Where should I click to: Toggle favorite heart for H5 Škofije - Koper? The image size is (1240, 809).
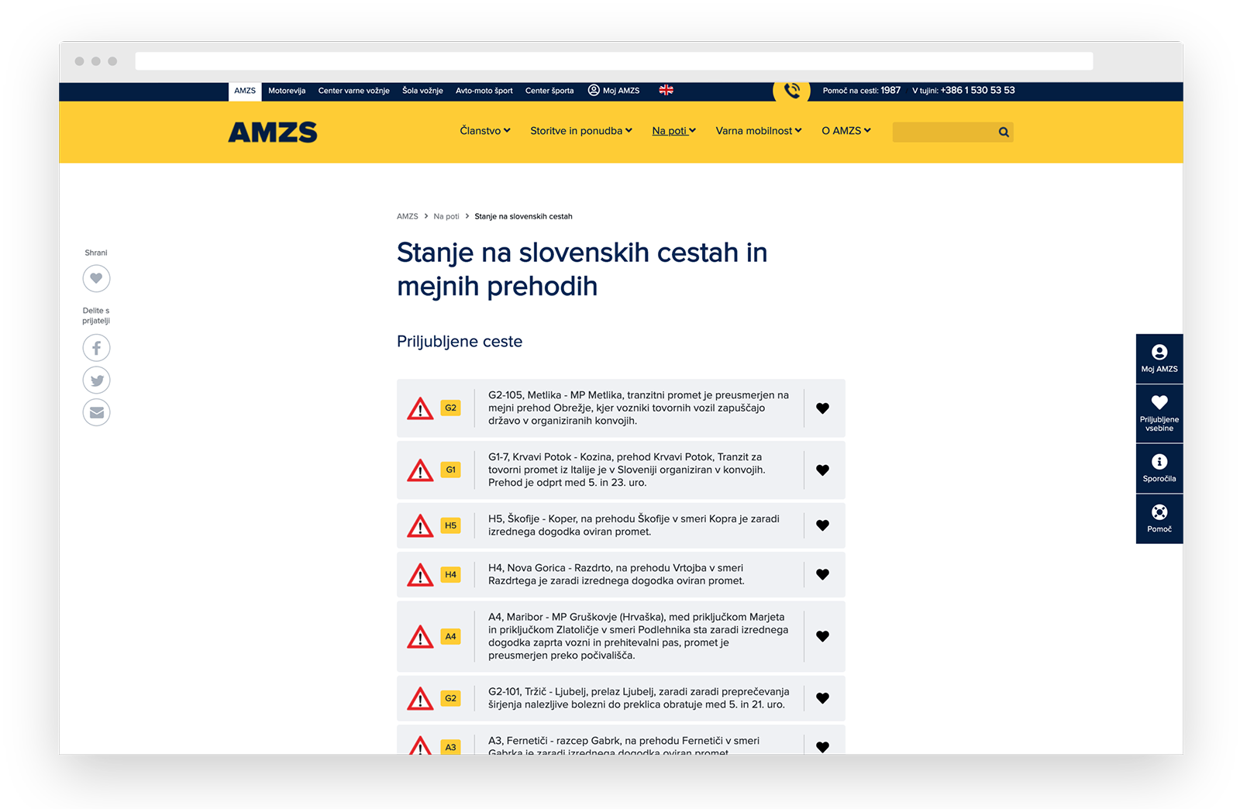(x=822, y=525)
